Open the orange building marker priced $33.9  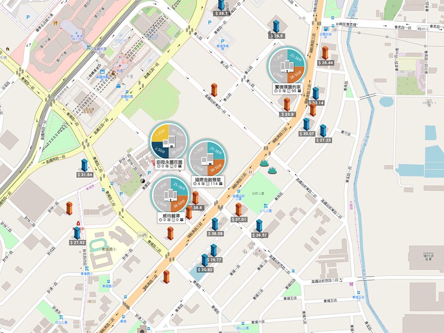287,104
